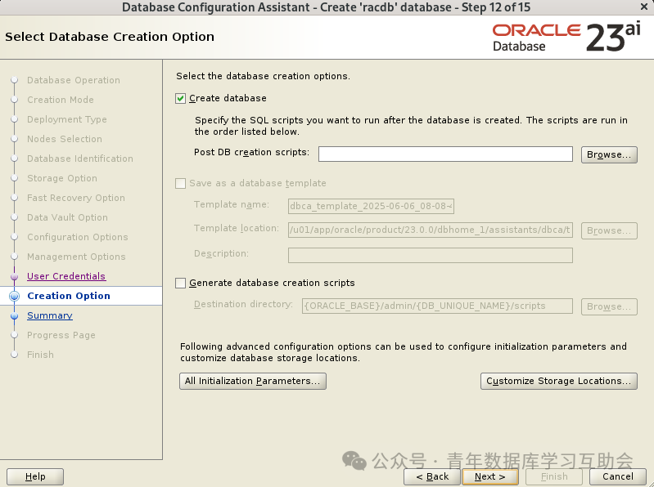Click the Progress Page step
This screenshot has height=487, width=654.
pos(61,335)
